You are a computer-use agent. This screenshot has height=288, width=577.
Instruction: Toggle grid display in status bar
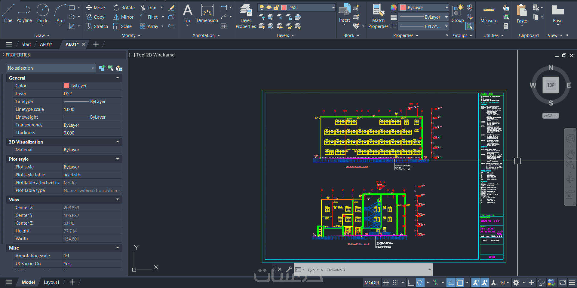coord(386,283)
